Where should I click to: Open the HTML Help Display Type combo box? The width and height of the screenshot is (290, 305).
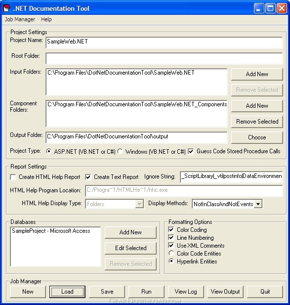tap(115, 204)
